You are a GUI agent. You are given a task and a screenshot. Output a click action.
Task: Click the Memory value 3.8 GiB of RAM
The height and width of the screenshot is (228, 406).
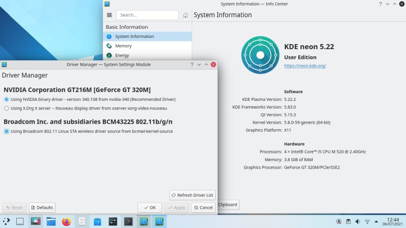click(298, 160)
